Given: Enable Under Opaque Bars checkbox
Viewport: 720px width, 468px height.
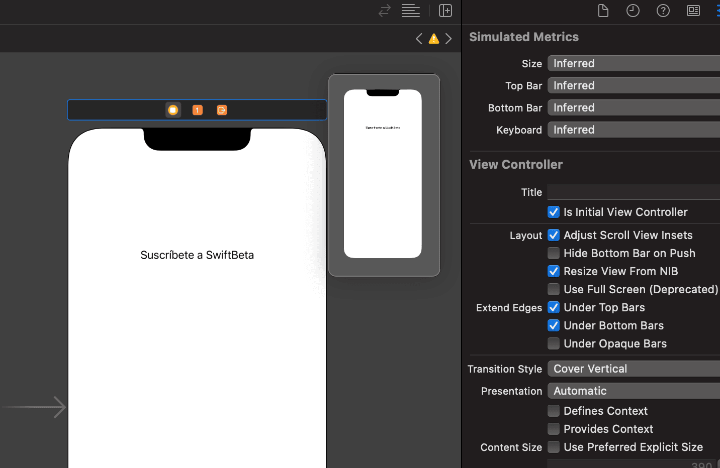Looking at the screenshot, I should 554,343.
